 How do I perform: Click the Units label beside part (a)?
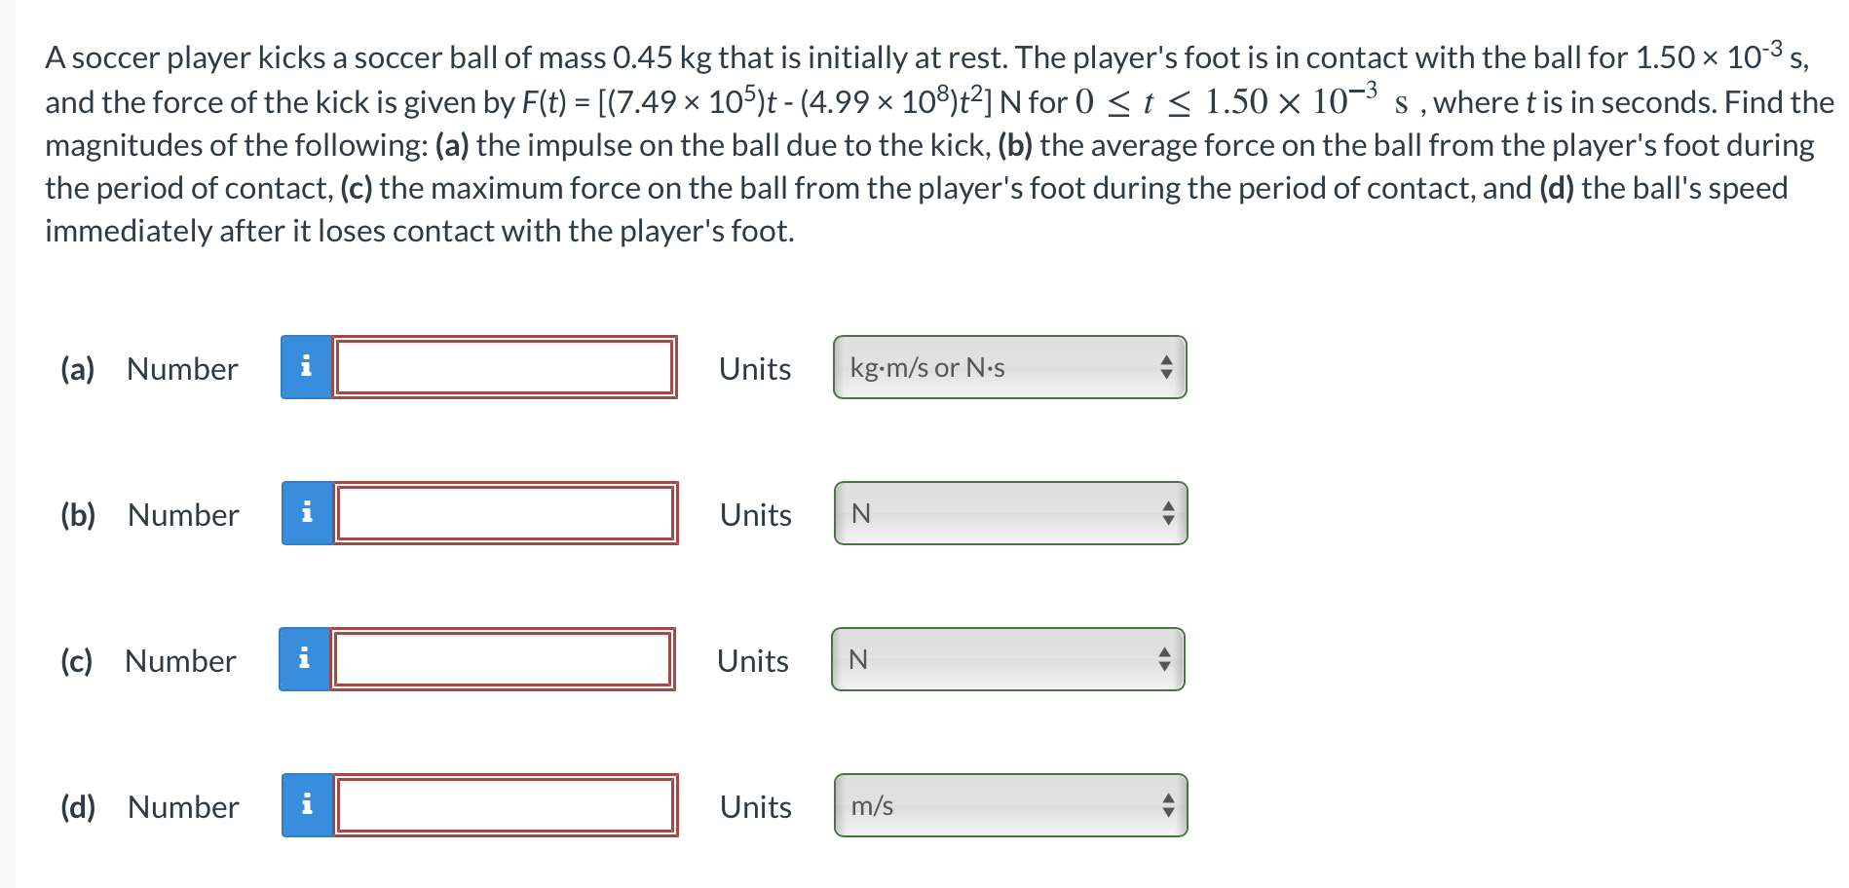click(x=754, y=369)
